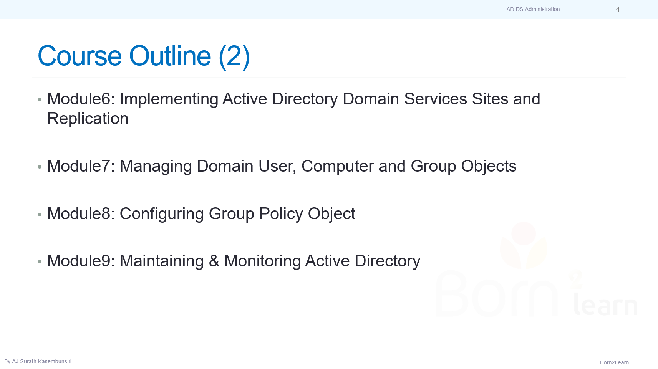Click the bullet beside Module7
This screenshot has height=369, width=658.
[40, 167]
